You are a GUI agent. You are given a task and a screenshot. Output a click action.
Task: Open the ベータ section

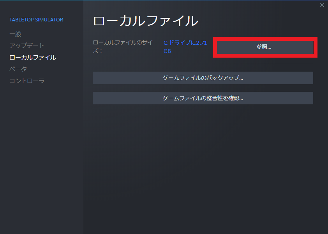[18, 69]
